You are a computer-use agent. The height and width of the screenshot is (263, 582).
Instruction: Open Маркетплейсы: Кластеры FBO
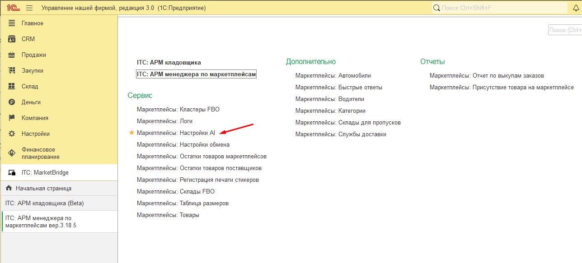click(178, 109)
